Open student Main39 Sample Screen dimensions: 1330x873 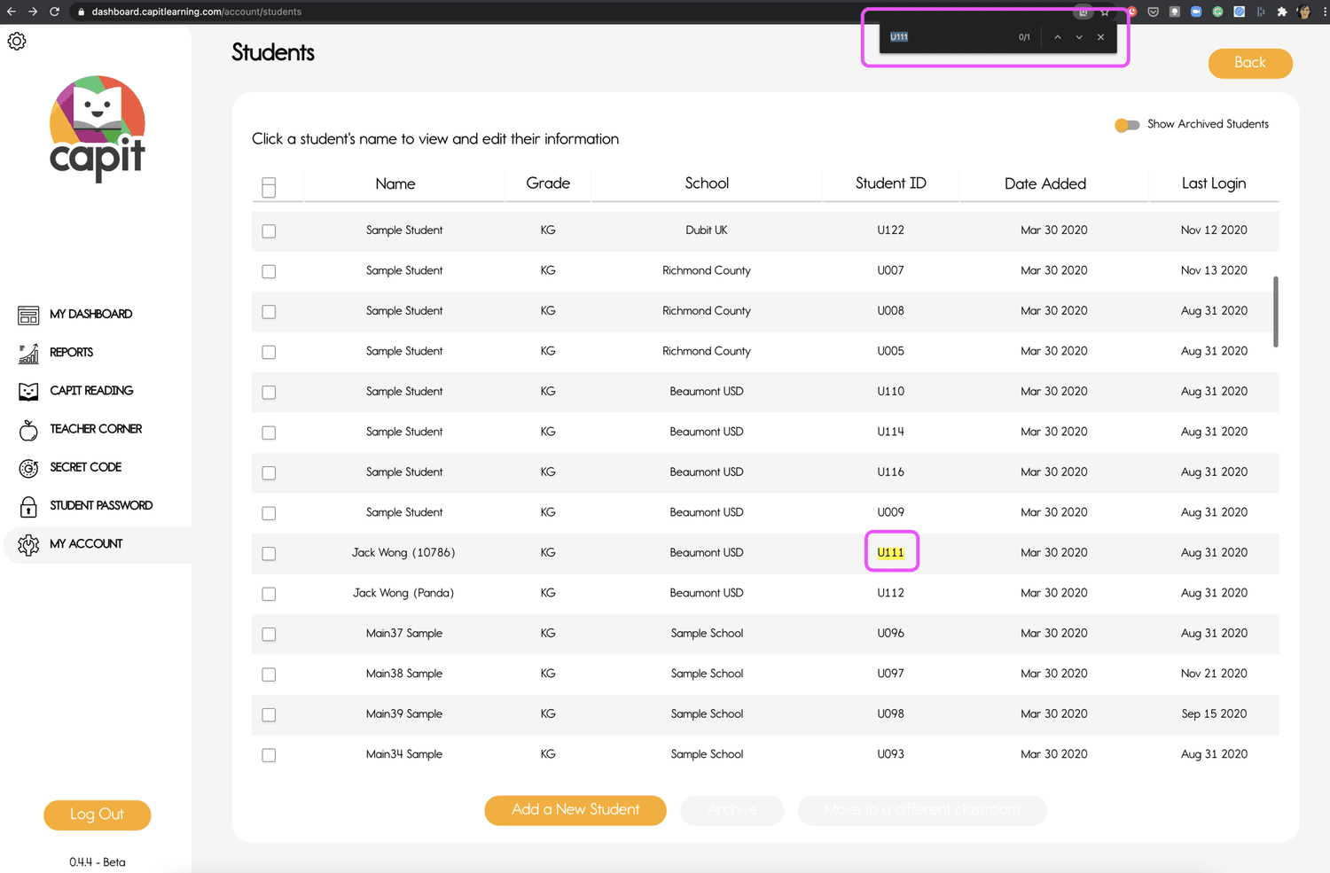tap(404, 714)
